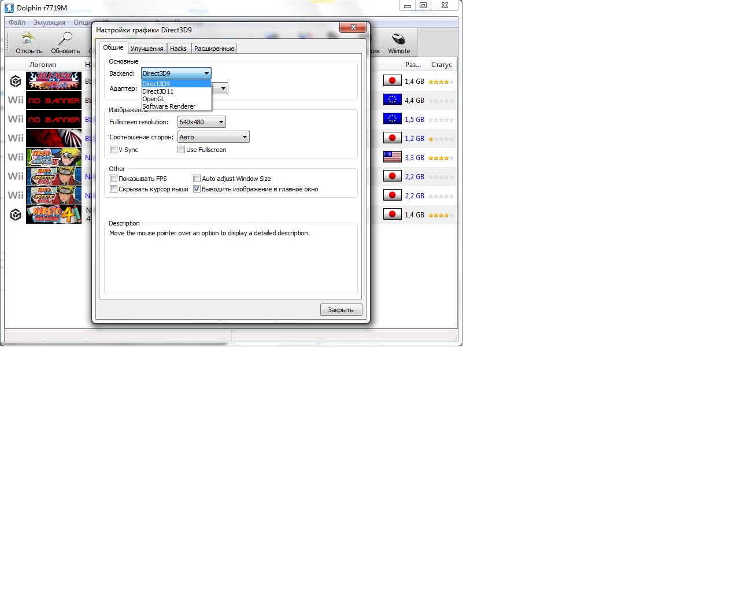The width and height of the screenshot is (740, 592).
Task: Click 3,3 GB size text
Action: [x=415, y=158]
